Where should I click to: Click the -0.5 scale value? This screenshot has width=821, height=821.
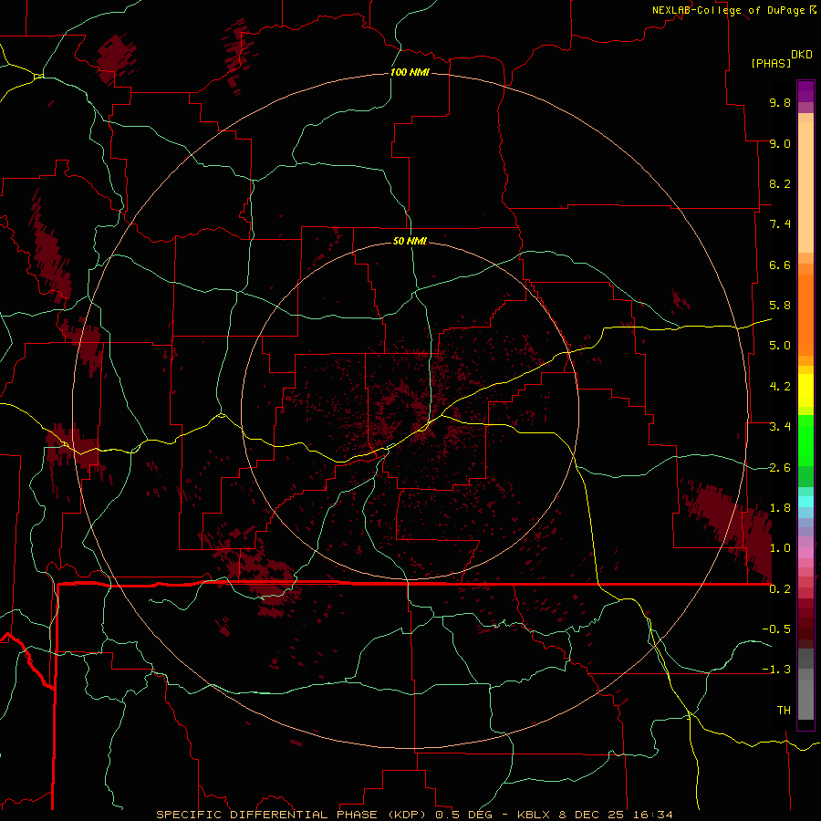pyautogui.click(x=776, y=629)
